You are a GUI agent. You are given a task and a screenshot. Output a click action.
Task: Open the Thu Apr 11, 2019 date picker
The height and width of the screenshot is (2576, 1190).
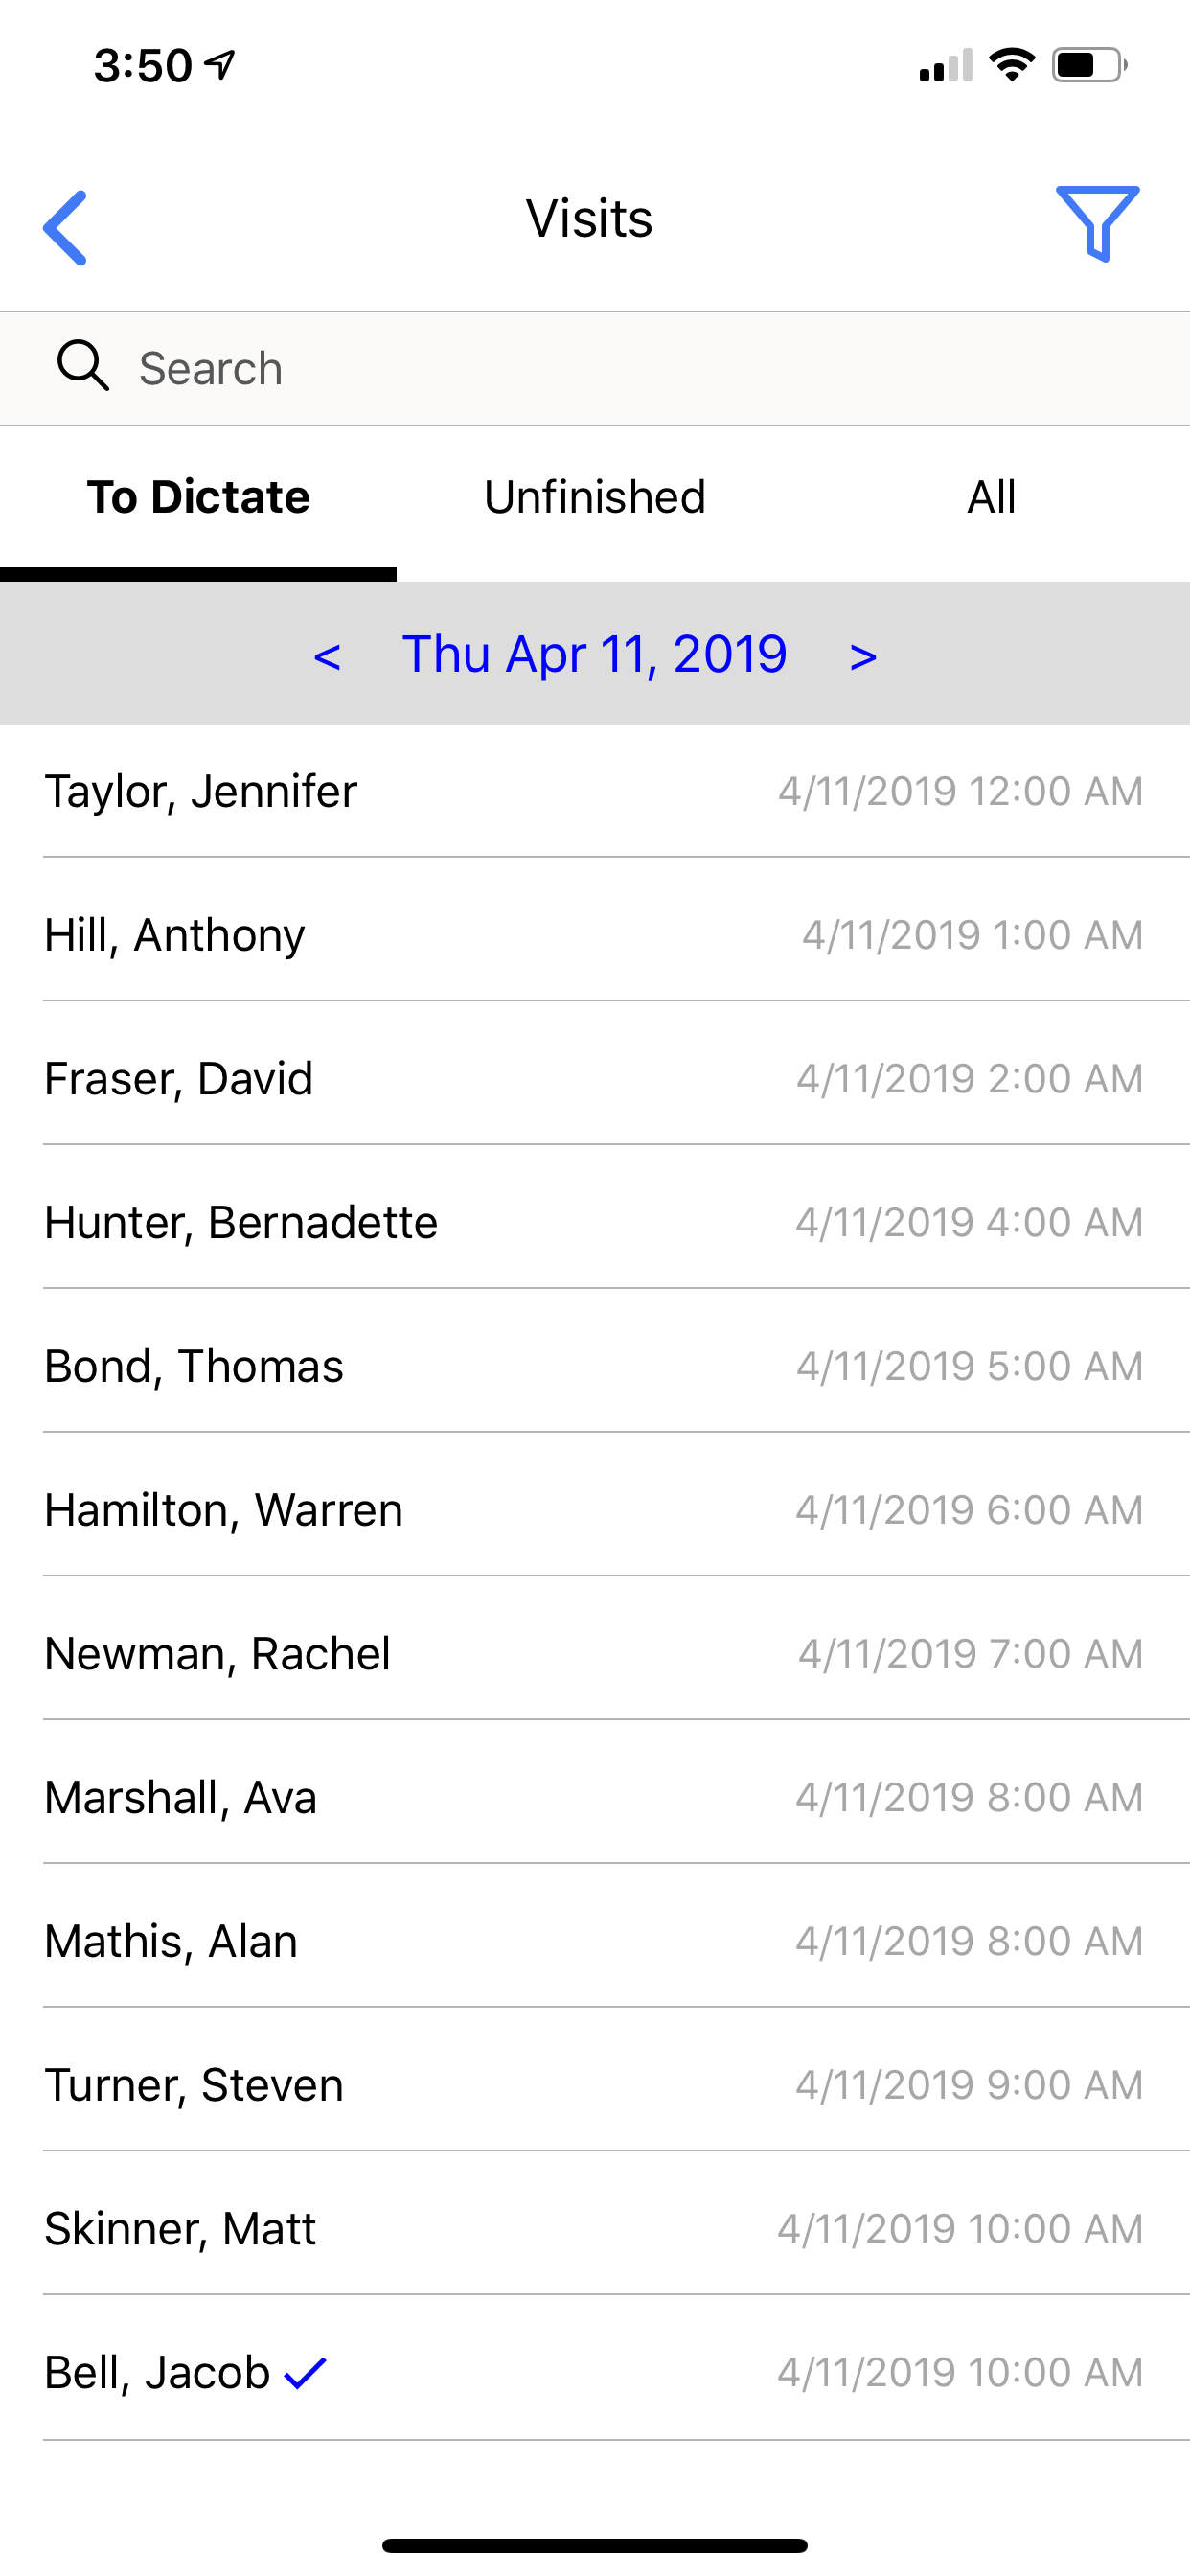[x=594, y=655]
